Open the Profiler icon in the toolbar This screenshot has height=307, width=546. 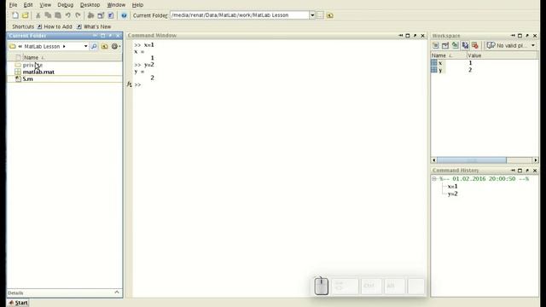111,15
